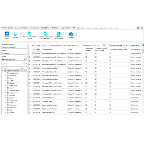
Task: Open the Продажи menu
Action: (x=45, y=28)
